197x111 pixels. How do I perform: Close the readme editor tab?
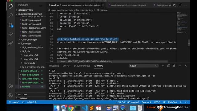tap(103, 5)
